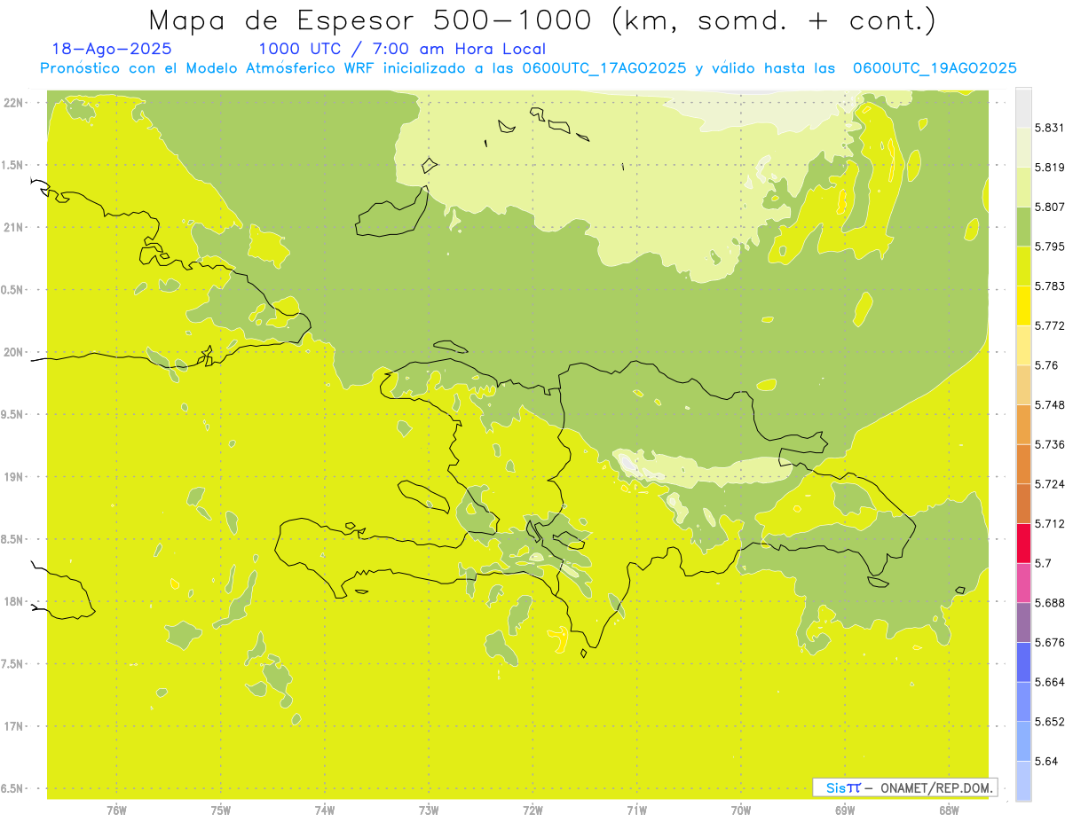
Task: Click the 68W longitude label
Action: tap(949, 810)
